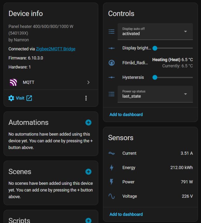The width and height of the screenshot is (201, 223).
Task: Open the Energy sensor row label
Action: (129, 168)
